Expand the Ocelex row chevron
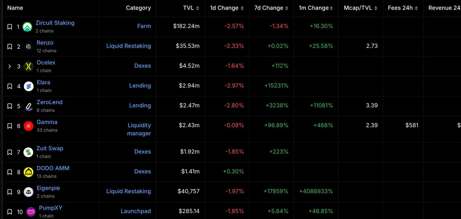The image size is (461, 219). (x=10, y=66)
